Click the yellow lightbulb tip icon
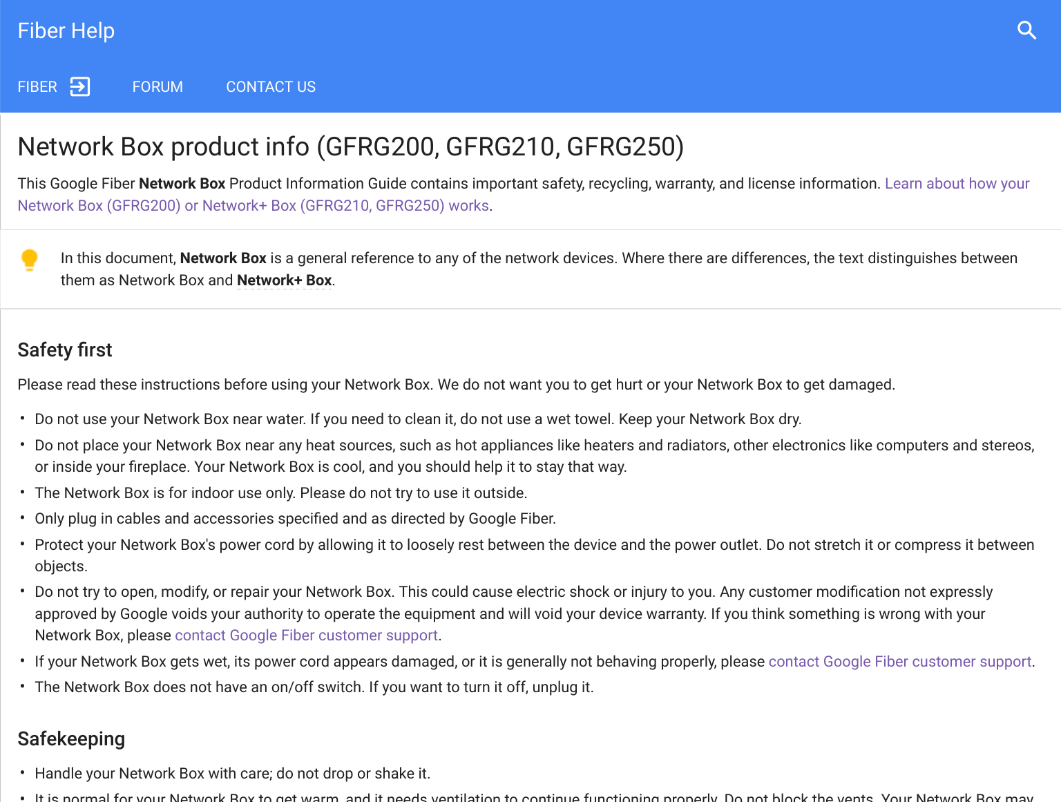1061x802 pixels. [30, 260]
